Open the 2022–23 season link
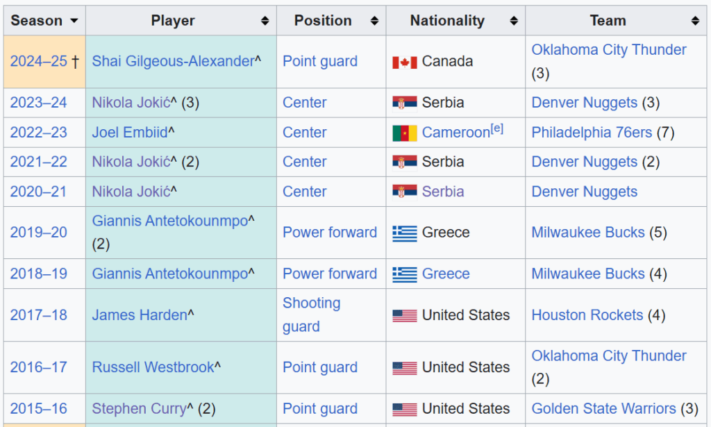Viewport: 711px width, 427px height. pos(38,132)
